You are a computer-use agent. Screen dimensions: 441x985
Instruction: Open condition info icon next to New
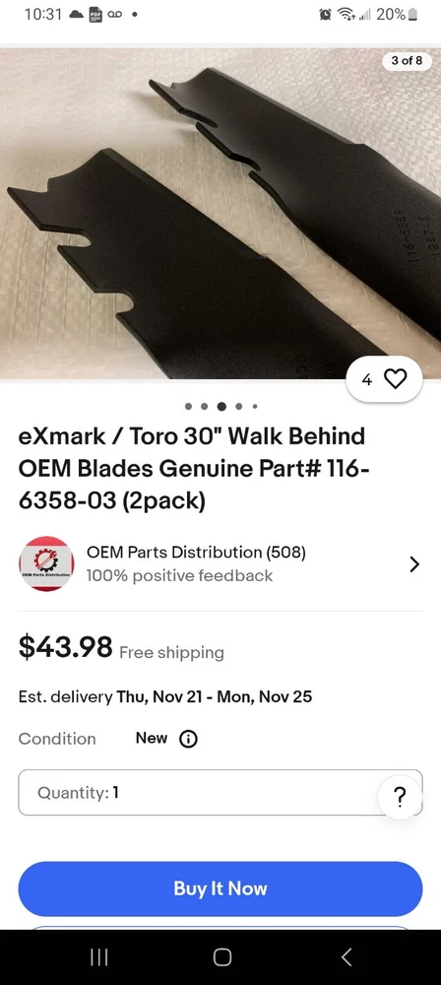(x=188, y=739)
